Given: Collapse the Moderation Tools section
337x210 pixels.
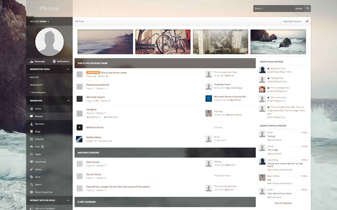Looking at the screenshot, I should 68,69.
